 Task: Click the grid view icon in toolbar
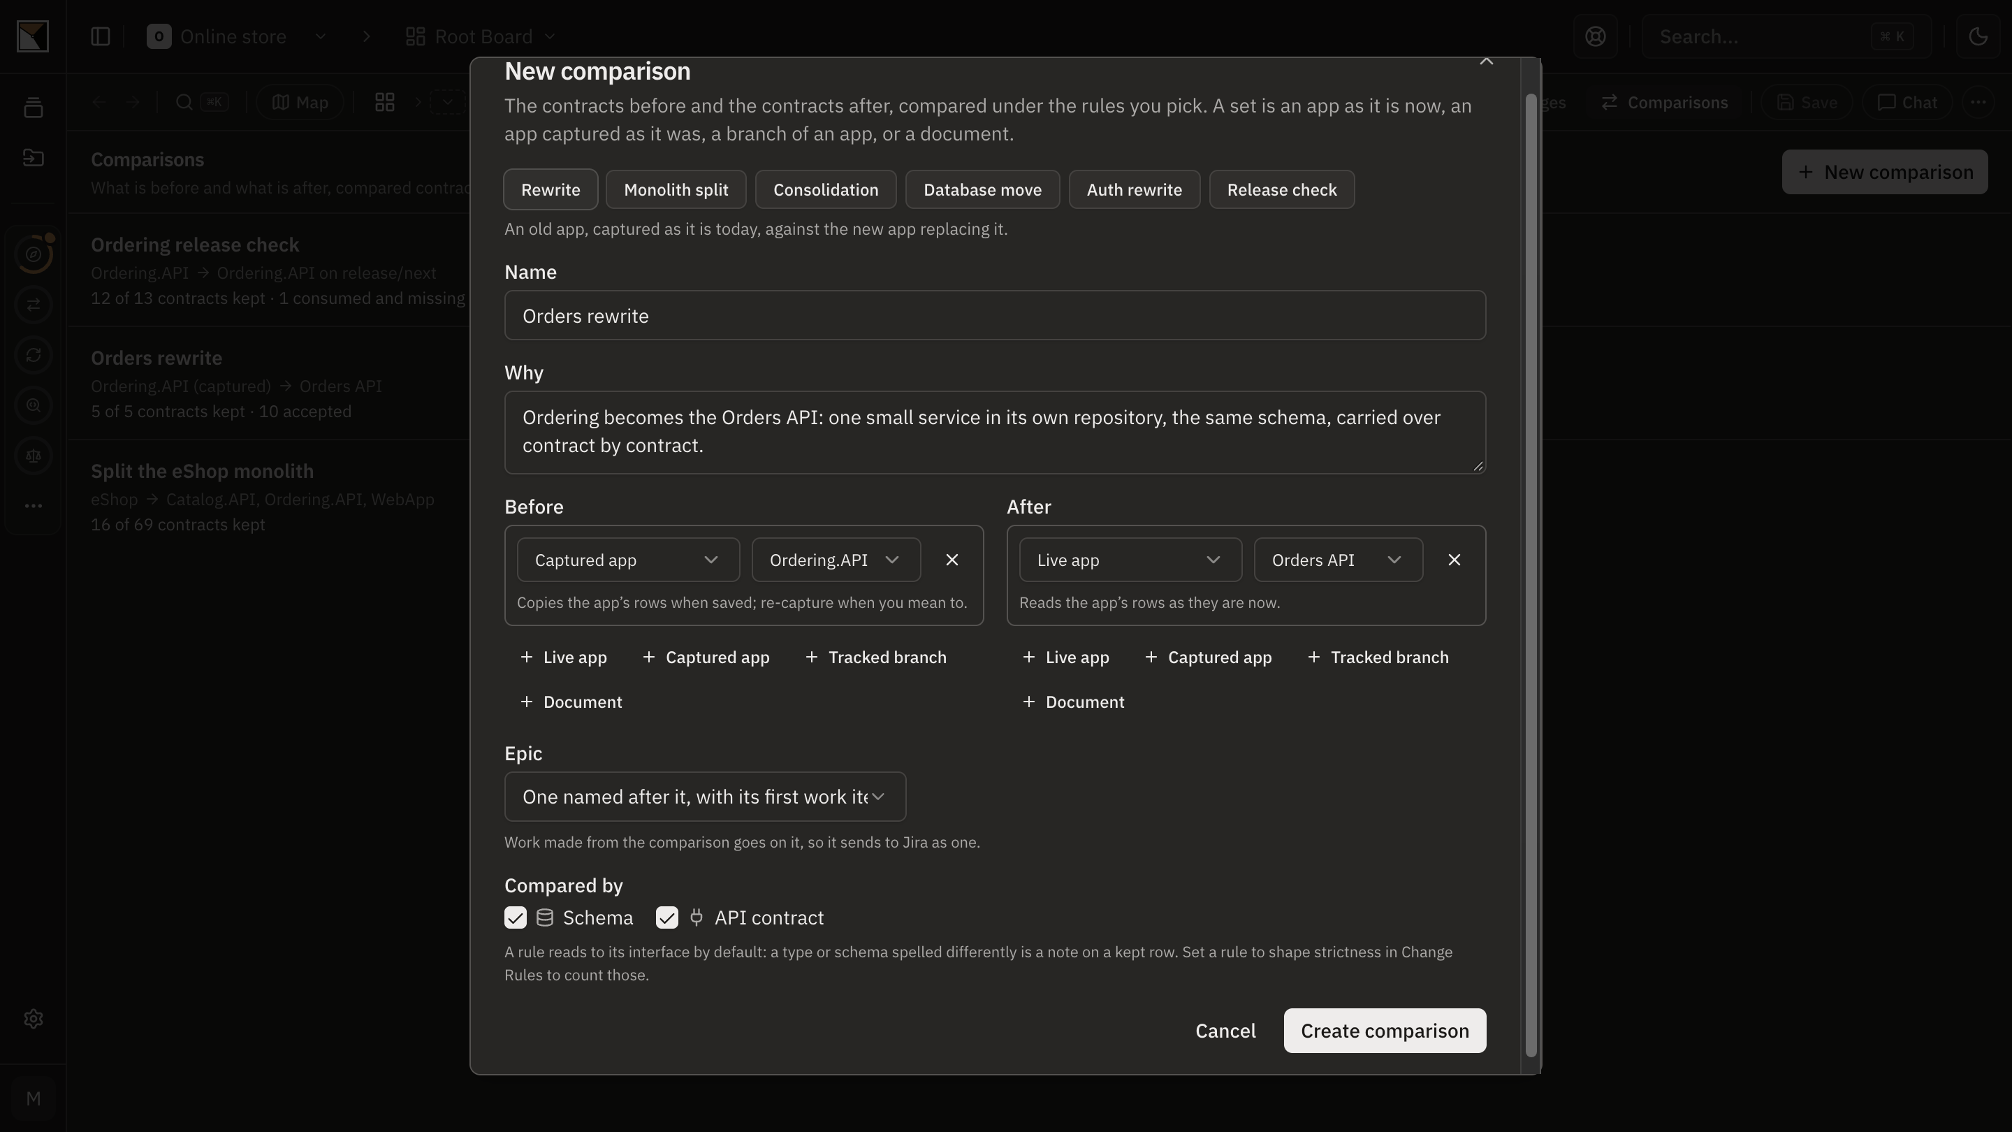(384, 102)
